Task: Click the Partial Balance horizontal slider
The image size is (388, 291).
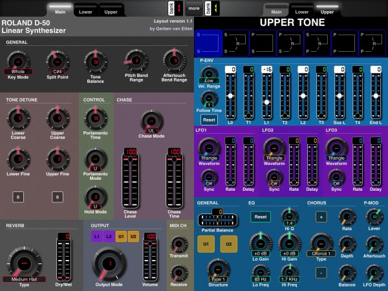Action: click(x=217, y=219)
